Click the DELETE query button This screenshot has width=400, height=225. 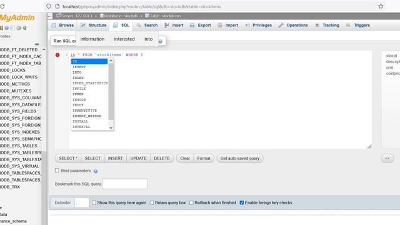[162, 158]
